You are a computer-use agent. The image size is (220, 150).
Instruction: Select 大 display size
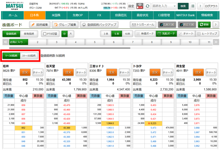71,34
